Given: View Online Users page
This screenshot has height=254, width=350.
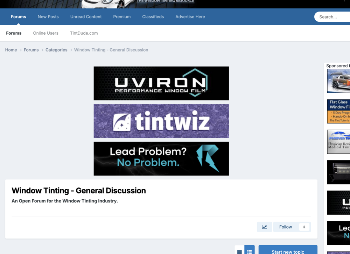Looking at the screenshot, I should coord(46,33).
